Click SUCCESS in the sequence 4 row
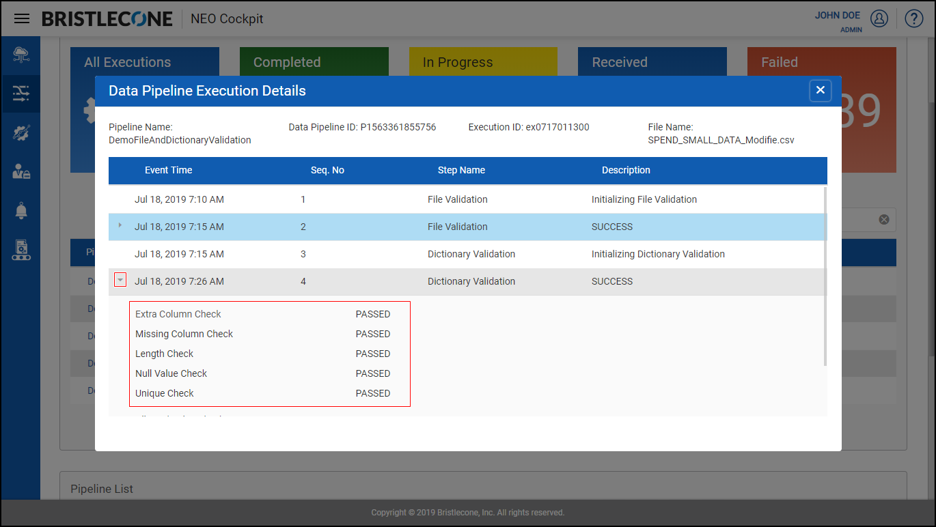This screenshot has width=936, height=527. tap(612, 281)
